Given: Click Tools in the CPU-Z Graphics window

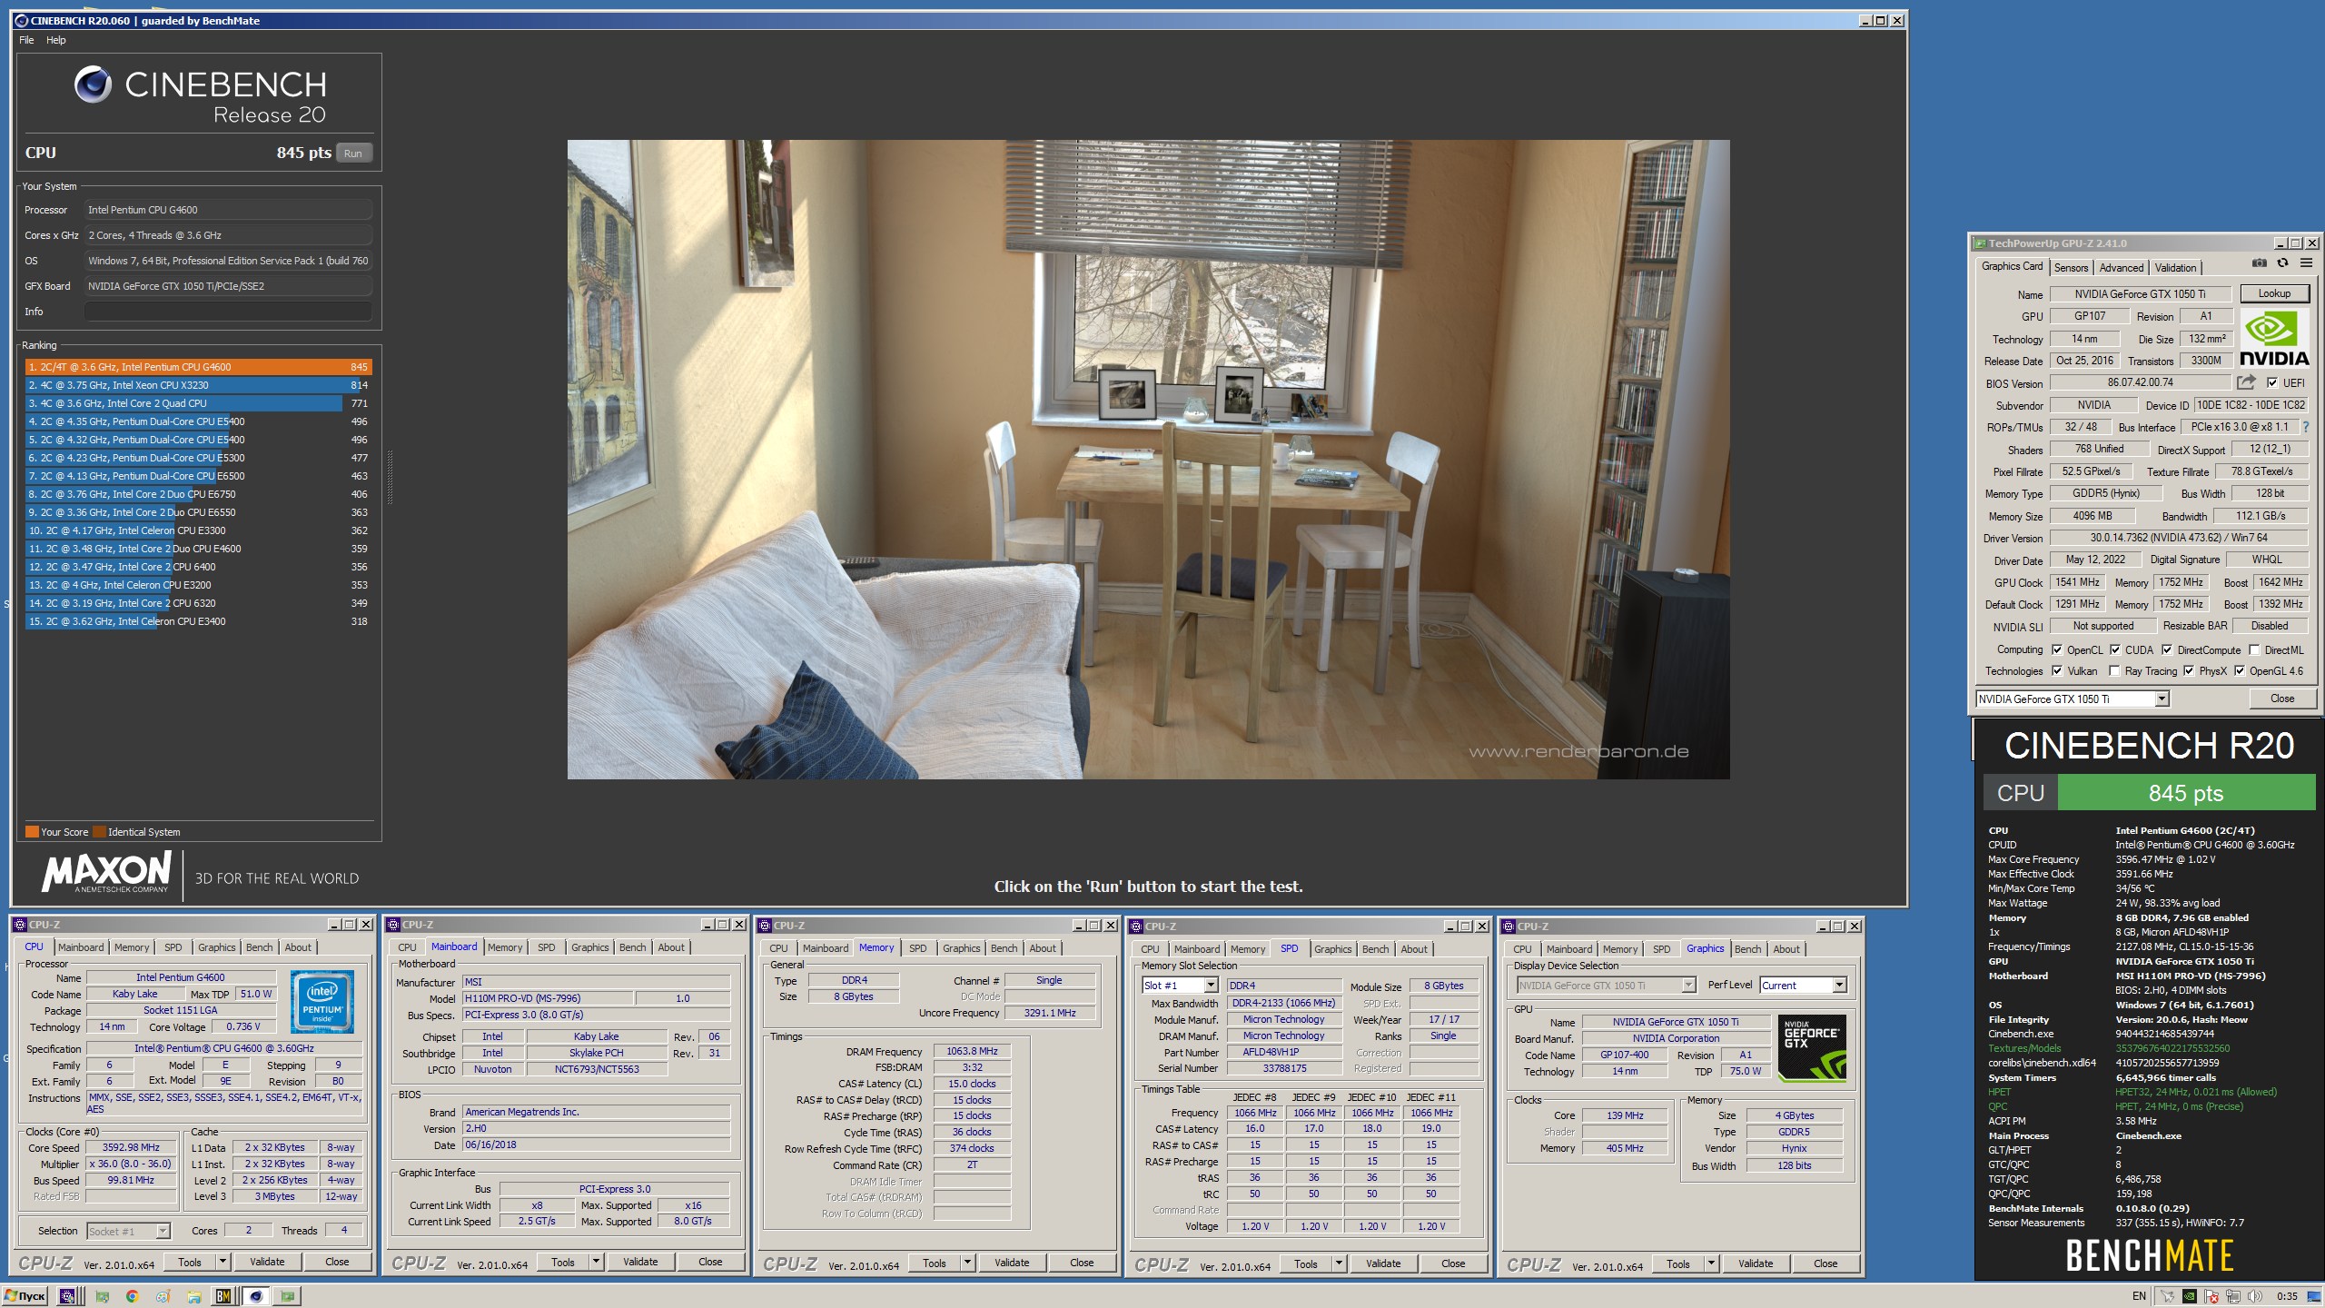Looking at the screenshot, I should 1678,1263.
